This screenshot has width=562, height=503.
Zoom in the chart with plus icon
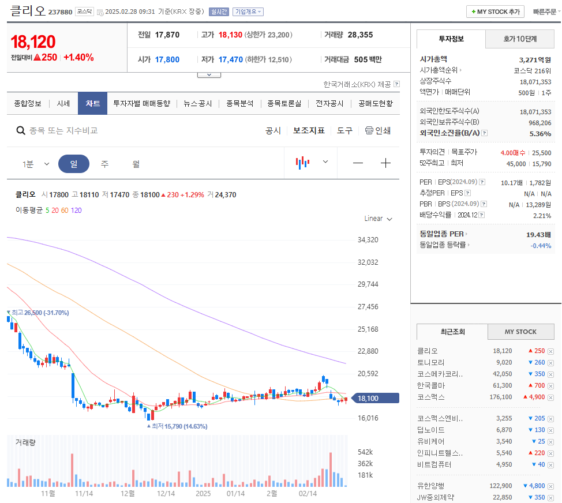coord(385,163)
